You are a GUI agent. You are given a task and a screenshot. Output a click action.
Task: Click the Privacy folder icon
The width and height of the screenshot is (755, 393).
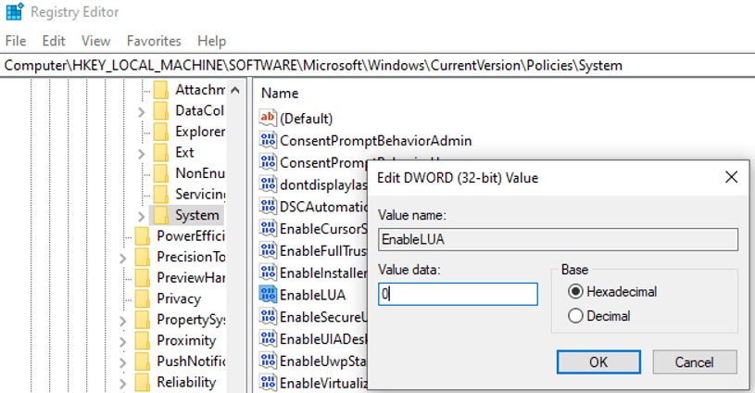(142, 298)
